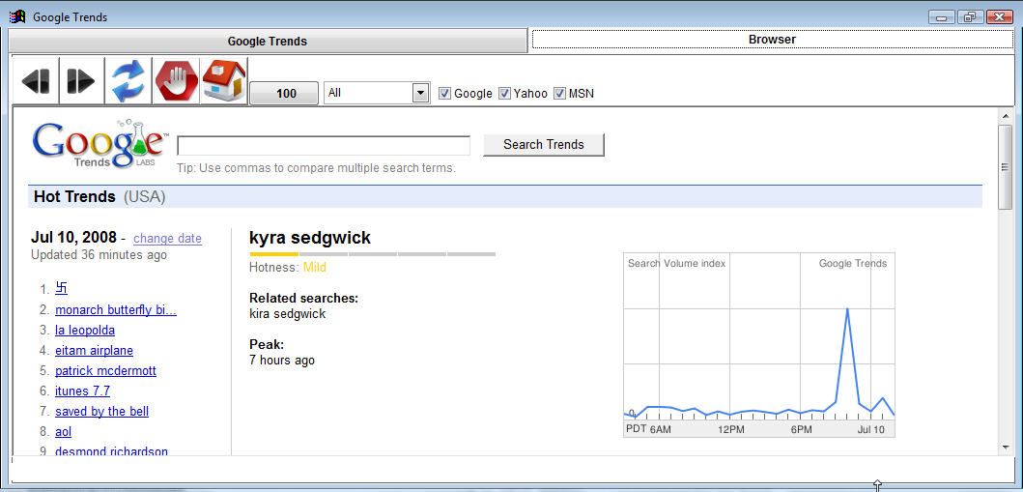Image resolution: width=1023 pixels, height=492 pixels.
Task: Click the 7 hours ago peak text
Action: (x=282, y=361)
